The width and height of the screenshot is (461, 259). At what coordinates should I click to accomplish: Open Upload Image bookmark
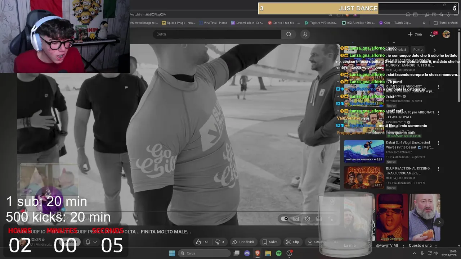178,23
